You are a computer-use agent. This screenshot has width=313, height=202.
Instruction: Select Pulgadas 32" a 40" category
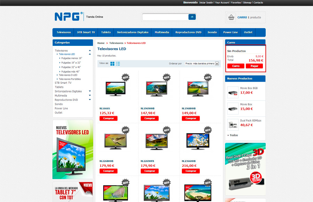coord(71,67)
